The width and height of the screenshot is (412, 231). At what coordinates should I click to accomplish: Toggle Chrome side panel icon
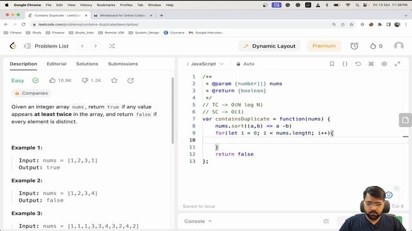(388, 24)
